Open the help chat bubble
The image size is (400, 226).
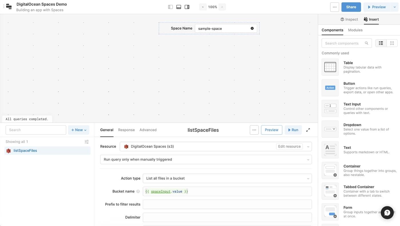[x=387, y=213]
